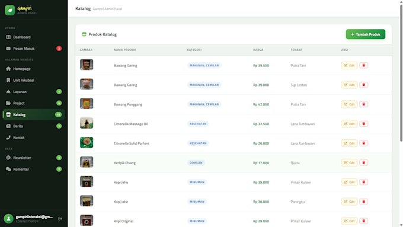Click the Komentar chat bubbles icon
Screen dimensions: 403x227
click(8, 169)
